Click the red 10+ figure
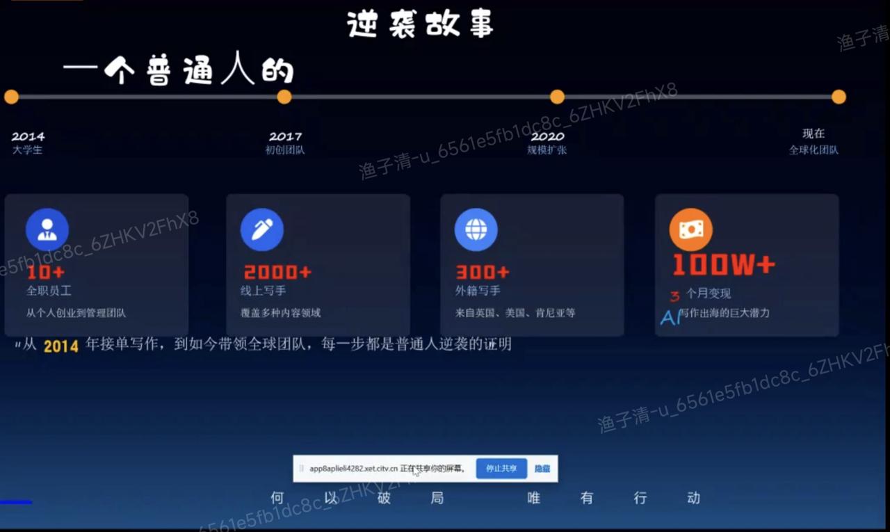The height and width of the screenshot is (532, 890). click(46, 272)
